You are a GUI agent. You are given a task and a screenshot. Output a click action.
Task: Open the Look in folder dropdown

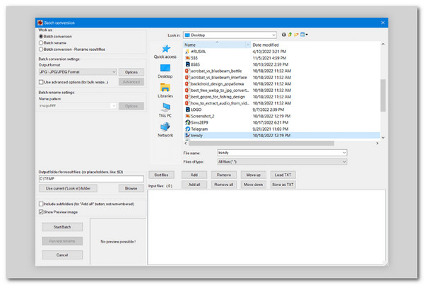pos(271,34)
